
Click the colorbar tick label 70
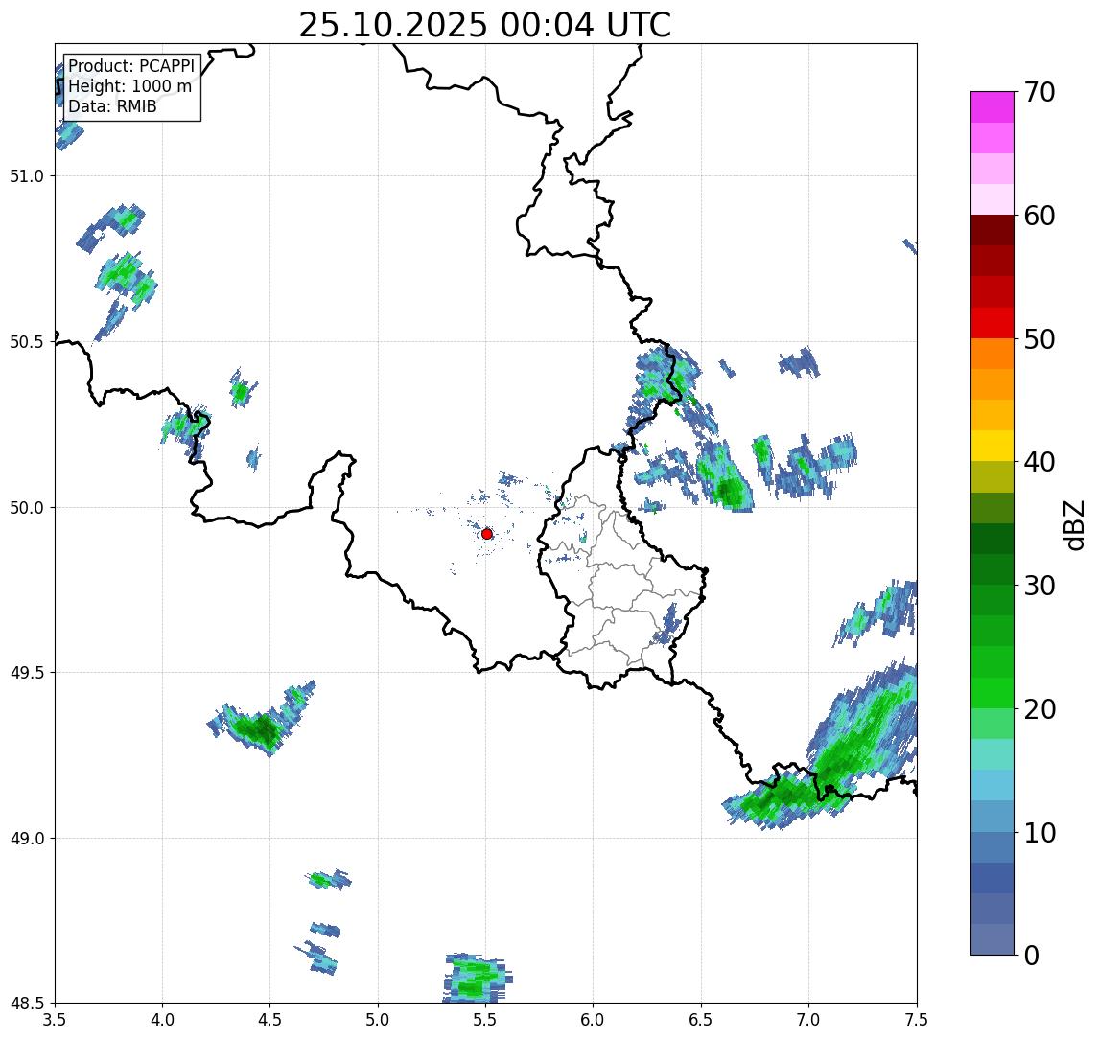pos(1040,92)
